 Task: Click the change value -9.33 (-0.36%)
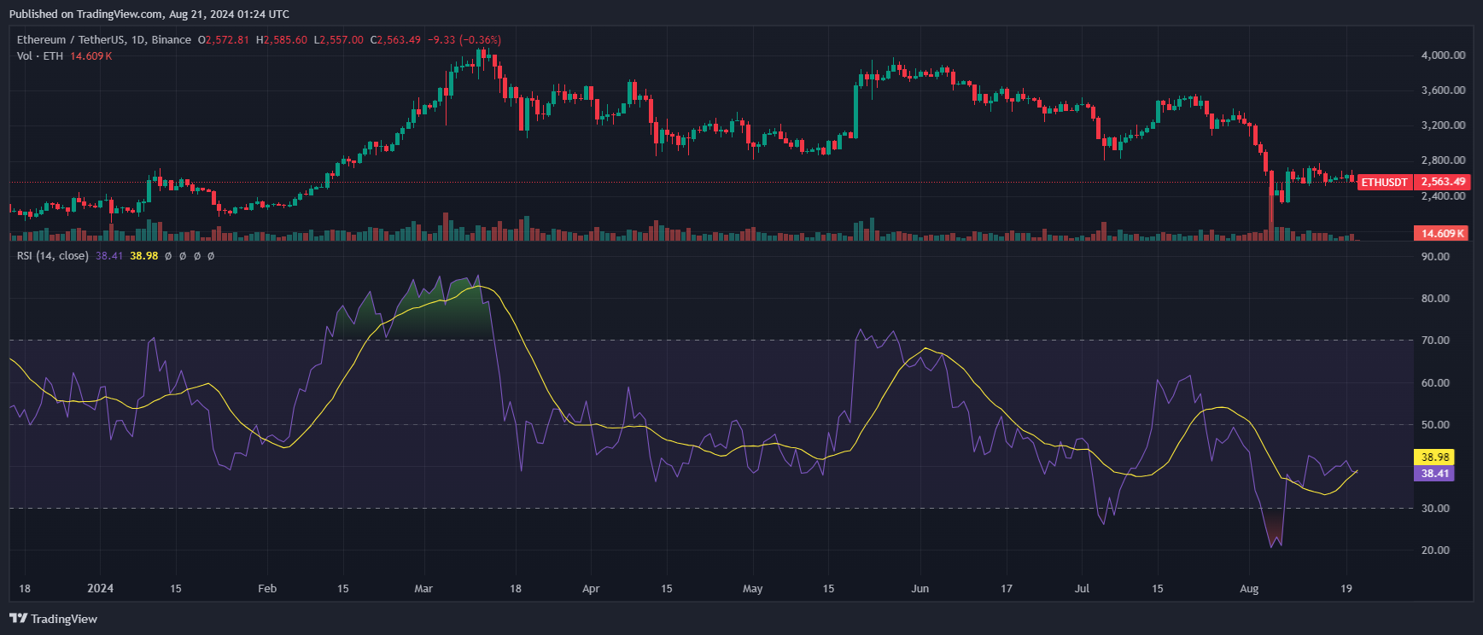click(x=464, y=40)
